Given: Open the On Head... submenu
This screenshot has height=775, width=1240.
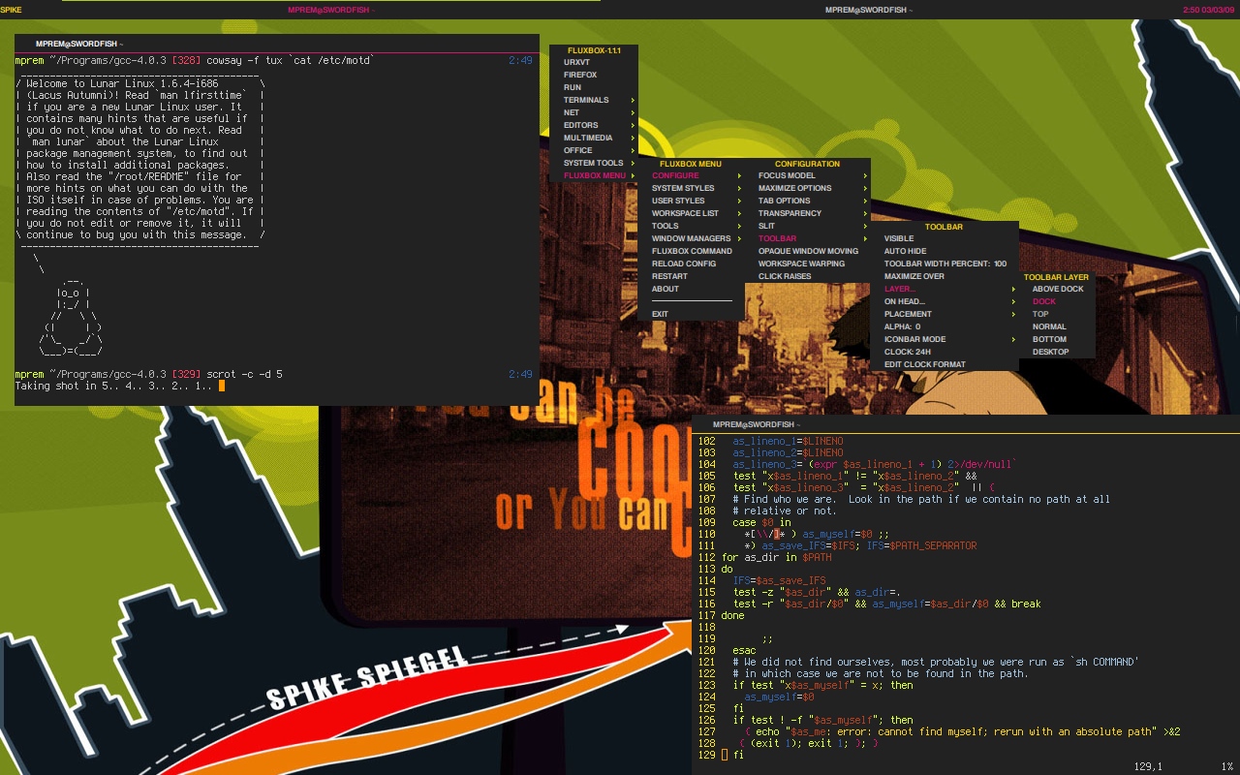Looking at the screenshot, I should tap(945, 301).
